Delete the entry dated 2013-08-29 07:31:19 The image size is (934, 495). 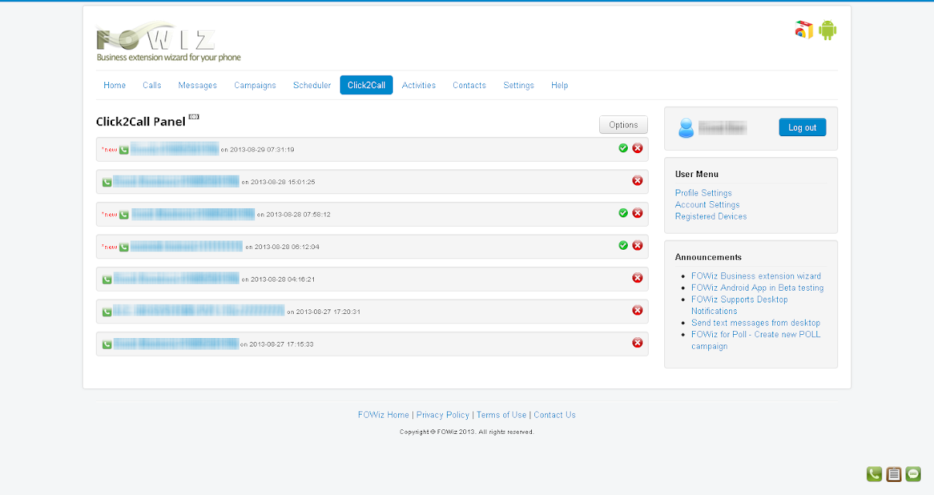[637, 148]
